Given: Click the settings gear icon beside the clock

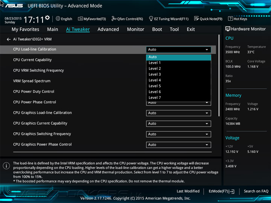Looking at the screenshot, I should pos(47,18).
